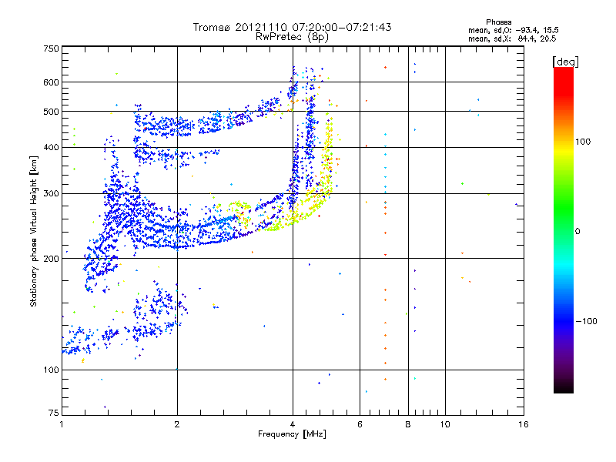This screenshot has width=616, height=462.
Task: Click the y-axis tick label '100'
Action: [x=51, y=370]
